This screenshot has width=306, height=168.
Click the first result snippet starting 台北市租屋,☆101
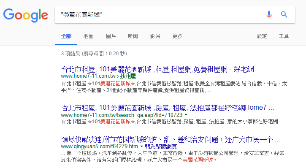pyautogui.click(x=174, y=87)
